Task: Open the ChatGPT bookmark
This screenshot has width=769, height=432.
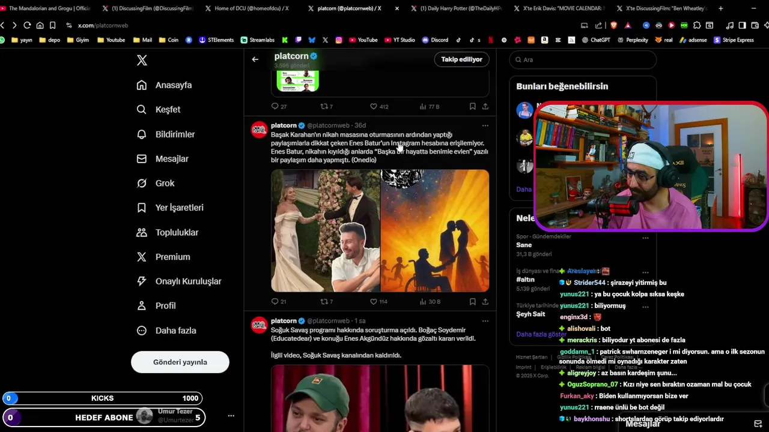Action: 595,40
